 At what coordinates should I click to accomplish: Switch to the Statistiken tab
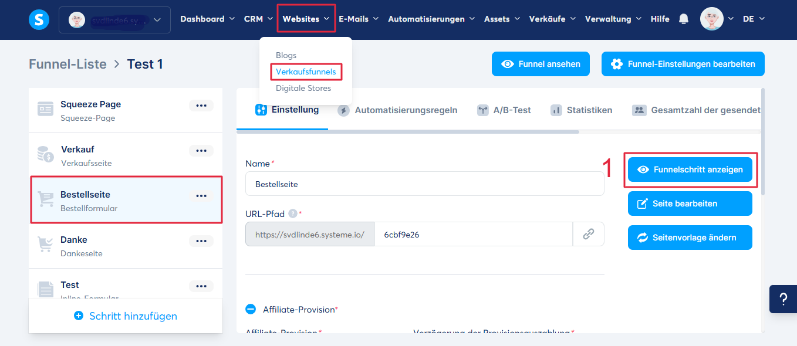(x=581, y=110)
